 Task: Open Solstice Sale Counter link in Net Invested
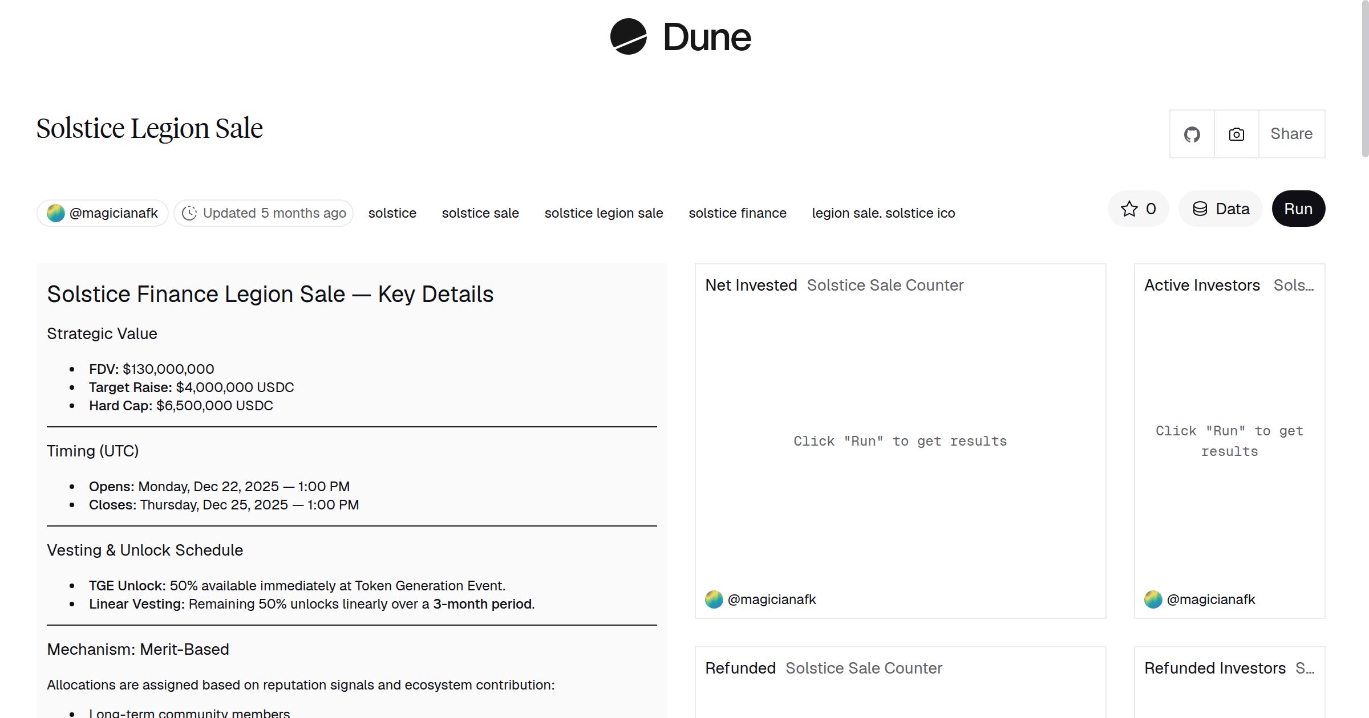click(x=885, y=285)
